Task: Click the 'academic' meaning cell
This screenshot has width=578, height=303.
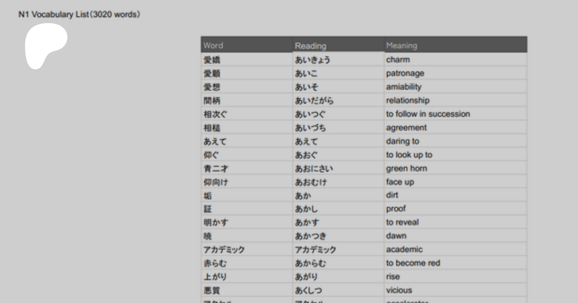Action: pos(404,249)
